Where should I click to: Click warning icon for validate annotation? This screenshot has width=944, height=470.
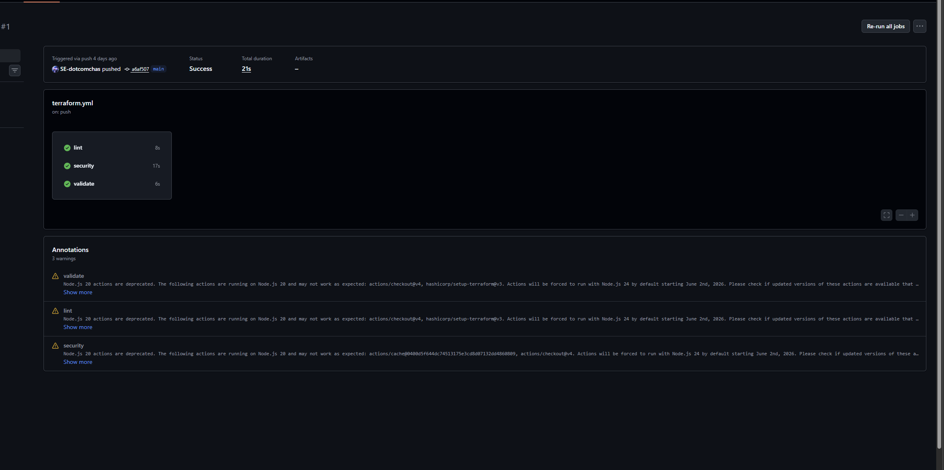[55, 276]
